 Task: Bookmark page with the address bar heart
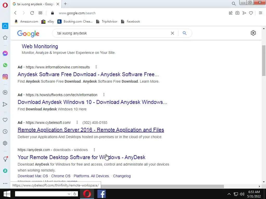251,13
